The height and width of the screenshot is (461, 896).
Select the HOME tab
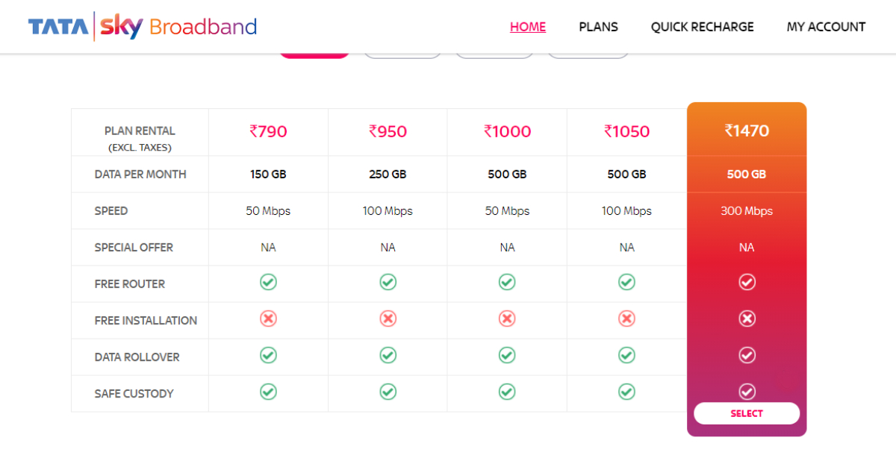click(528, 27)
